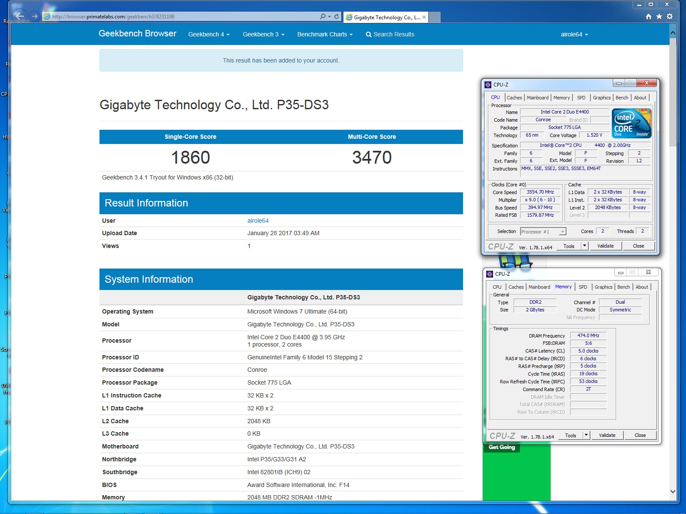Image resolution: width=686 pixels, height=514 pixels.
Task: Open Tools dropdown arrow in upper CPU-Z
Action: [584, 246]
